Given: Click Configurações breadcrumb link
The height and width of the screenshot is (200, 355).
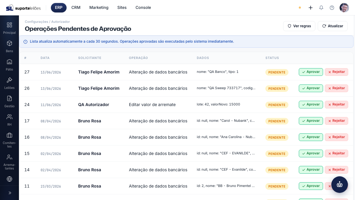Looking at the screenshot, I should tap(36, 22).
